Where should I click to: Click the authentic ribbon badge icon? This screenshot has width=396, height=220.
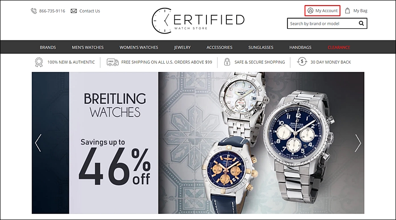(39, 62)
